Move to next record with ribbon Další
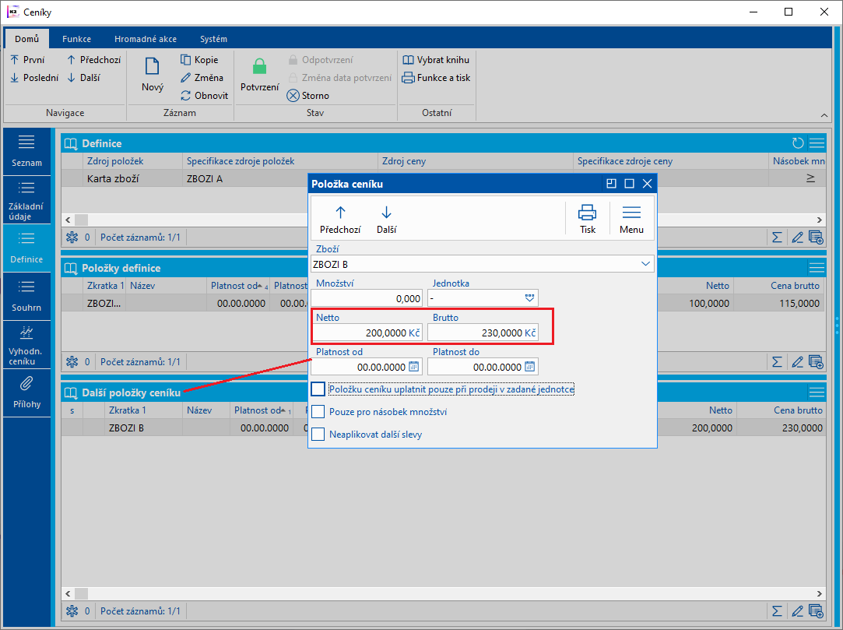The width and height of the screenshot is (843, 630). point(83,77)
